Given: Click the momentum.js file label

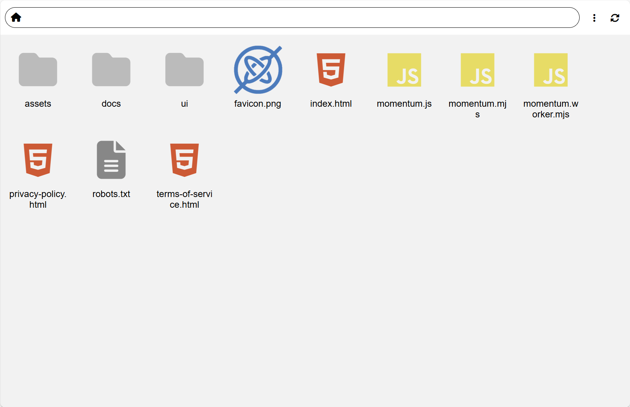Looking at the screenshot, I should point(404,103).
